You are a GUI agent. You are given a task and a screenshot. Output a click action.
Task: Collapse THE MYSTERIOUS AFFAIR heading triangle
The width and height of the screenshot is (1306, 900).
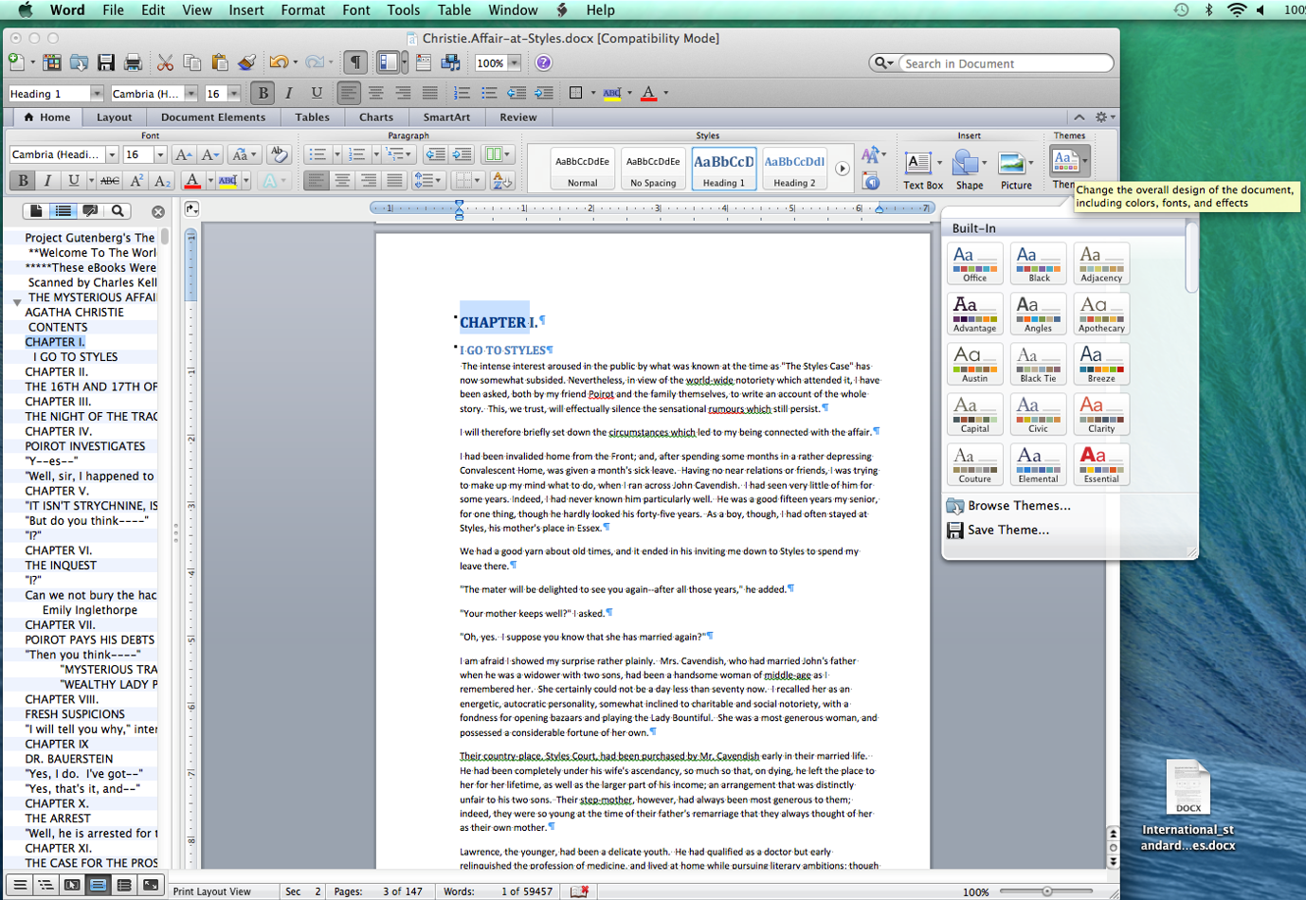(x=16, y=302)
